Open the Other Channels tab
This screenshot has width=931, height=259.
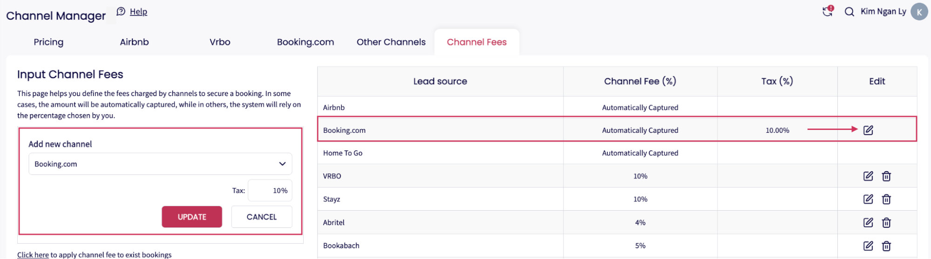(x=391, y=42)
